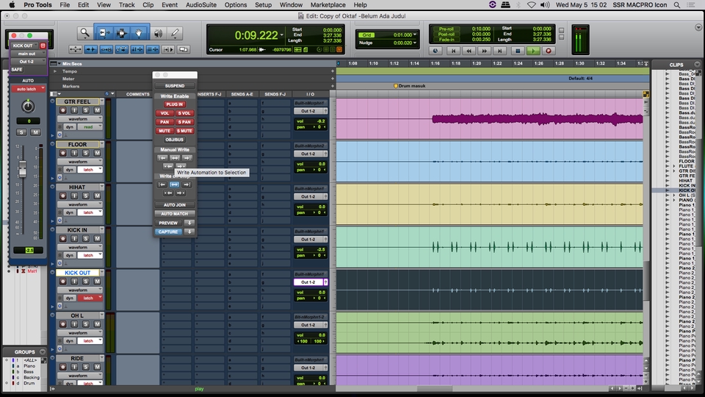The height and width of the screenshot is (397, 705).
Task: Click the main counter 0:09.222
Action: click(256, 35)
